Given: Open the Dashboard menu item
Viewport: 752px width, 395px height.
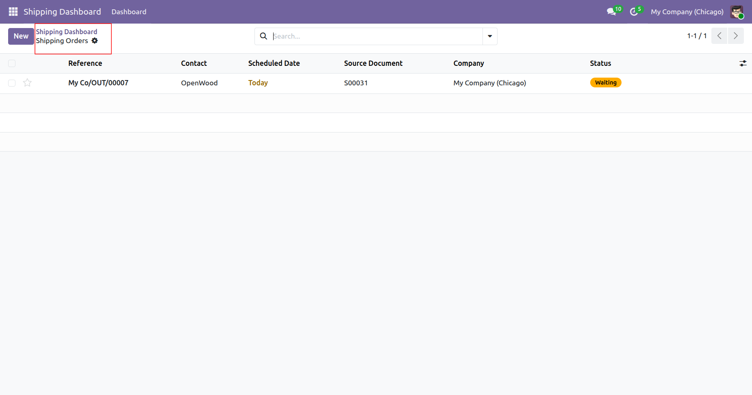Looking at the screenshot, I should pos(129,12).
